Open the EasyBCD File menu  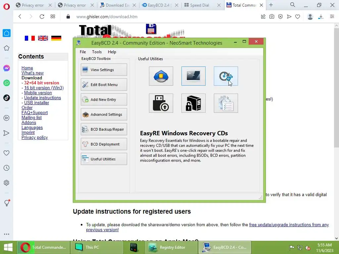point(82,52)
